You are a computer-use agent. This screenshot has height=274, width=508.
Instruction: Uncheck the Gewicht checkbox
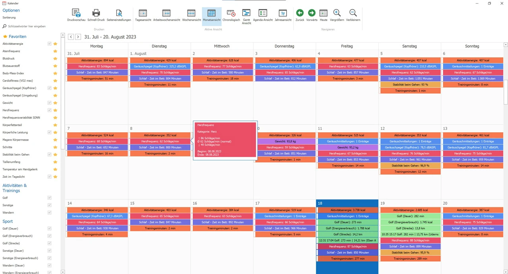tap(49, 103)
